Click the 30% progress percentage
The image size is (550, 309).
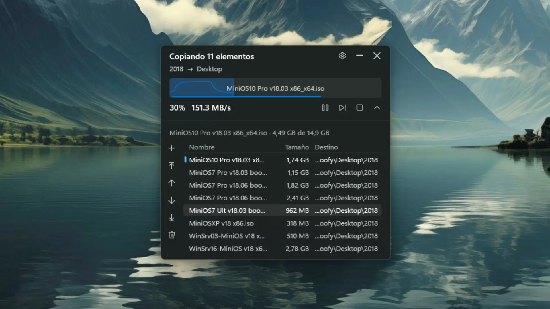[x=177, y=108]
